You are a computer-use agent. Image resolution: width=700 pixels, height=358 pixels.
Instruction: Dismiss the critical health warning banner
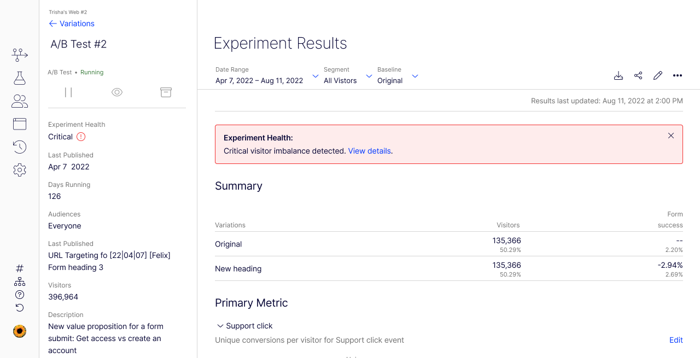670,135
